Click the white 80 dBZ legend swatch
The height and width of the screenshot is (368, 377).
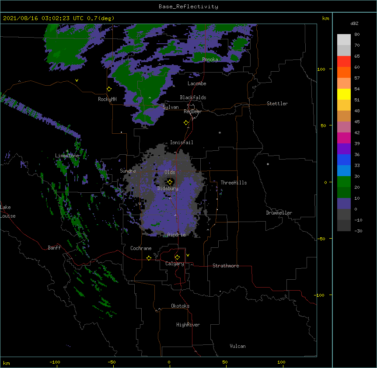pyautogui.click(x=344, y=40)
